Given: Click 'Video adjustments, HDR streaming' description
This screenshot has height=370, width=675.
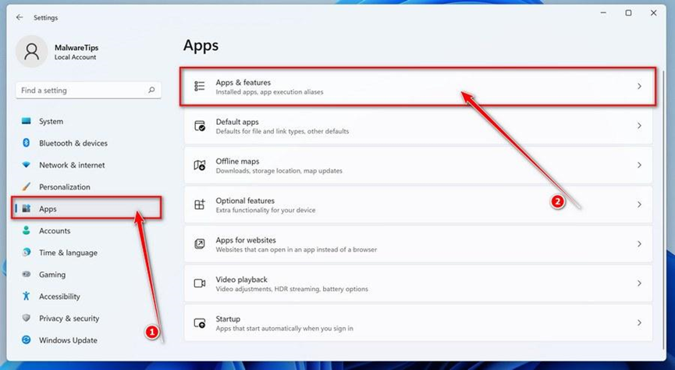Looking at the screenshot, I should [292, 289].
